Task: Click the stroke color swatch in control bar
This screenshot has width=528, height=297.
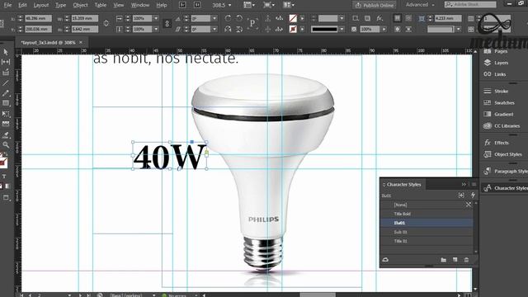Action: (x=293, y=30)
